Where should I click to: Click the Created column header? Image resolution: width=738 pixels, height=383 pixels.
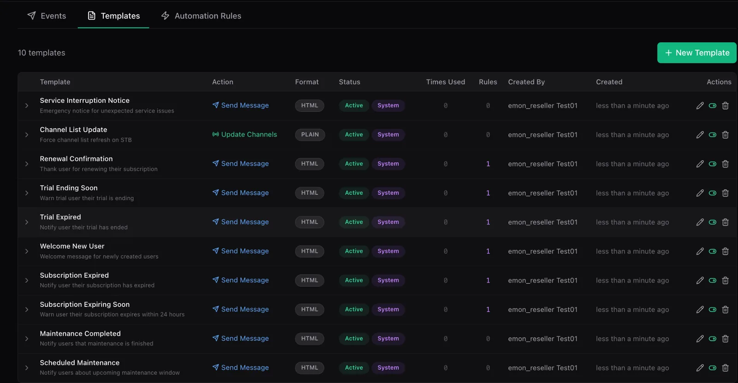coord(609,82)
